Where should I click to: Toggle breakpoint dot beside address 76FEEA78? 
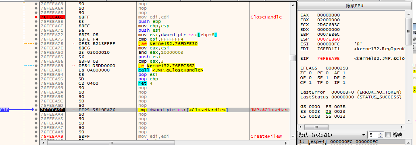(36, 43)
